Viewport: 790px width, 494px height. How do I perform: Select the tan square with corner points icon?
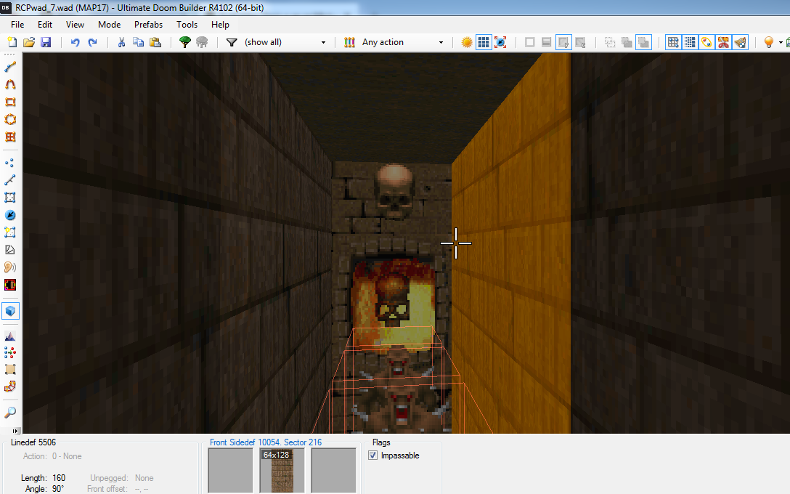[x=10, y=370]
